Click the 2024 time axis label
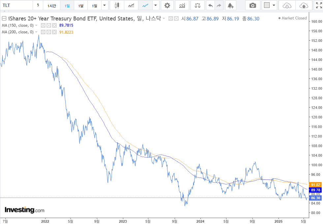 (x=200, y=221)
